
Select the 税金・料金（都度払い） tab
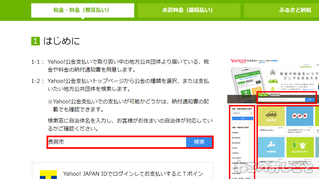point(83,10)
